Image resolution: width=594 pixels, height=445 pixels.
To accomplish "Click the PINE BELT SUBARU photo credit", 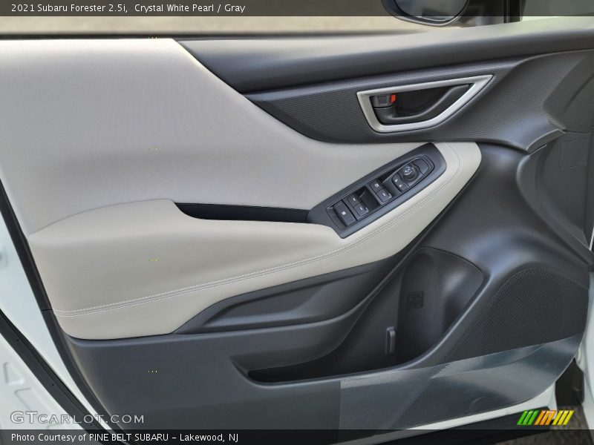I will [124, 438].
